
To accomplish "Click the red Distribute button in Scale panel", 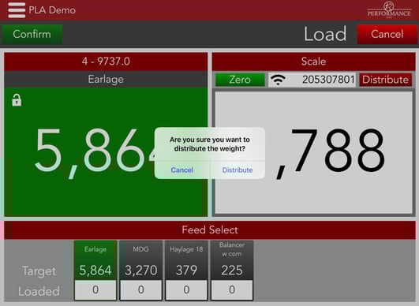I will pos(385,80).
